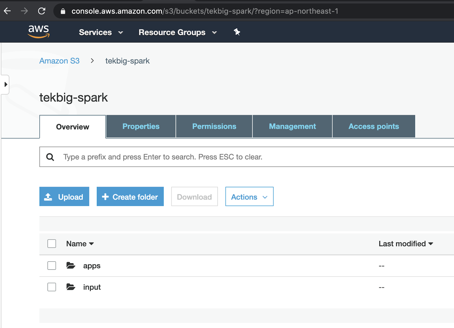Click the apps folder icon
The image size is (454, 328).
(71, 266)
